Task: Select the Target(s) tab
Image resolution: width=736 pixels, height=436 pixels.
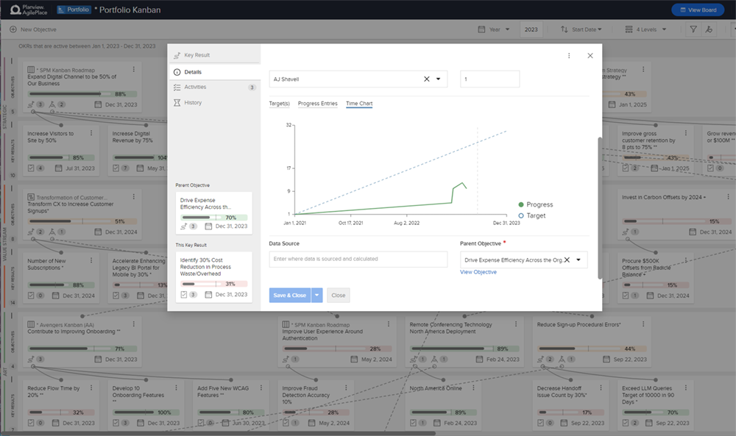Action: (279, 104)
